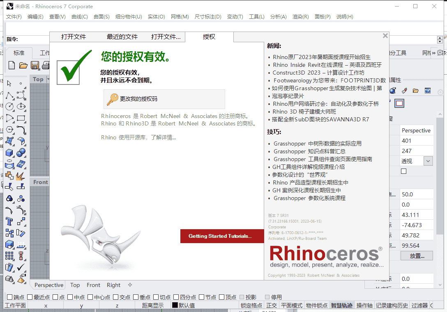The width and height of the screenshot is (447, 312).
Task: Select the arrow selection tool
Action: (8, 84)
